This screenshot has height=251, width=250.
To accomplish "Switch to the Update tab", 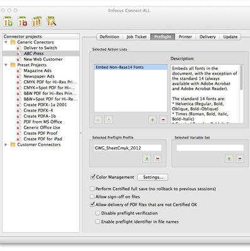I will (230, 37).
